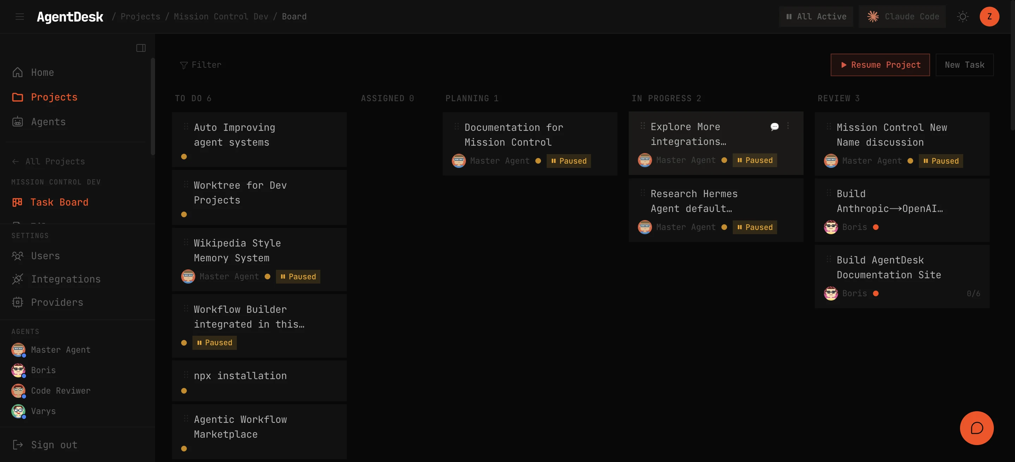Click Mission Control Dev breadcrumb
The width and height of the screenshot is (1015, 462).
(221, 17)
